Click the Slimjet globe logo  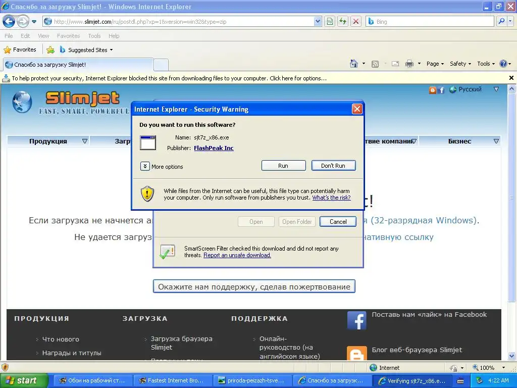(22, 102)
